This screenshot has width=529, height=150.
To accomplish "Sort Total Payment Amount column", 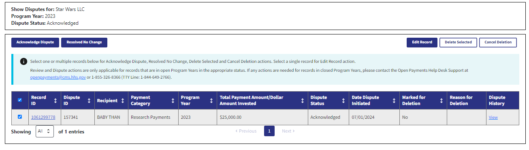I will tap(302, 101).
